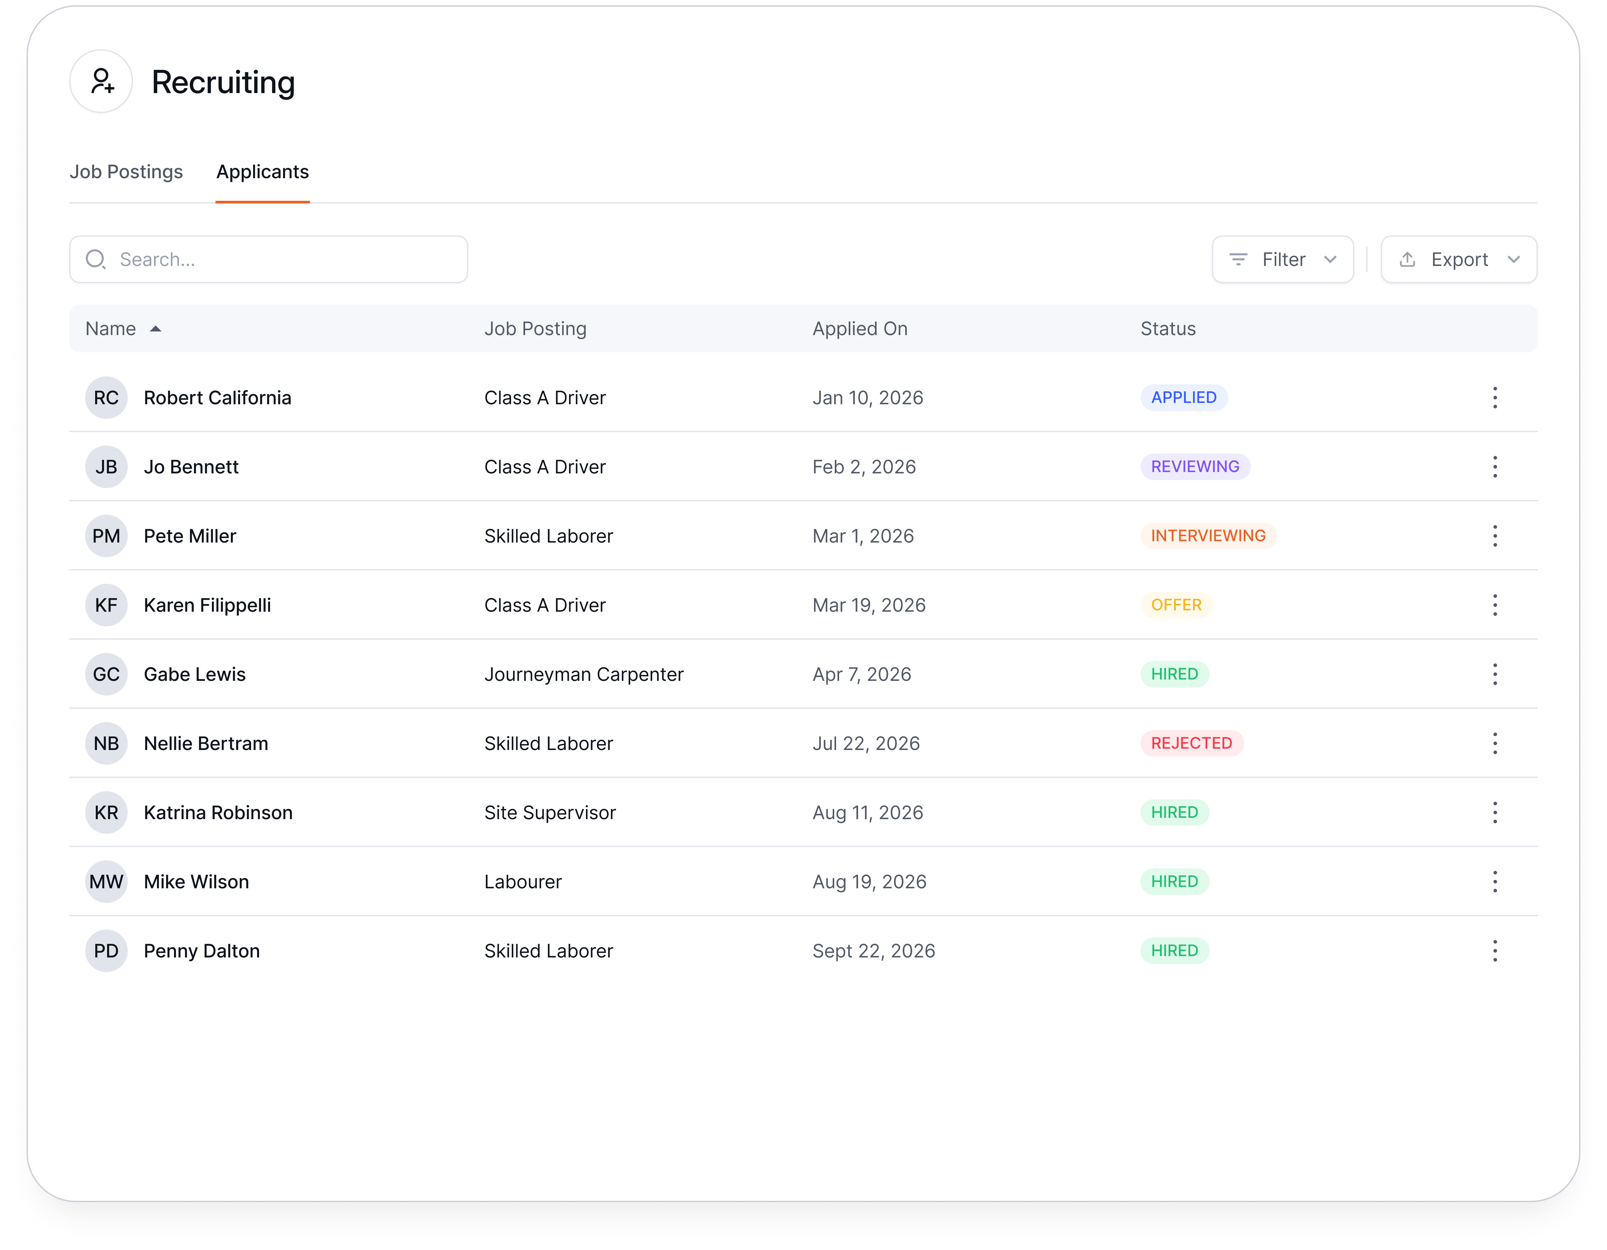Viewport: 1607px width, 1250px height.
Task: Show more options for Gabe Lewis
Action: coord(1494,674)
